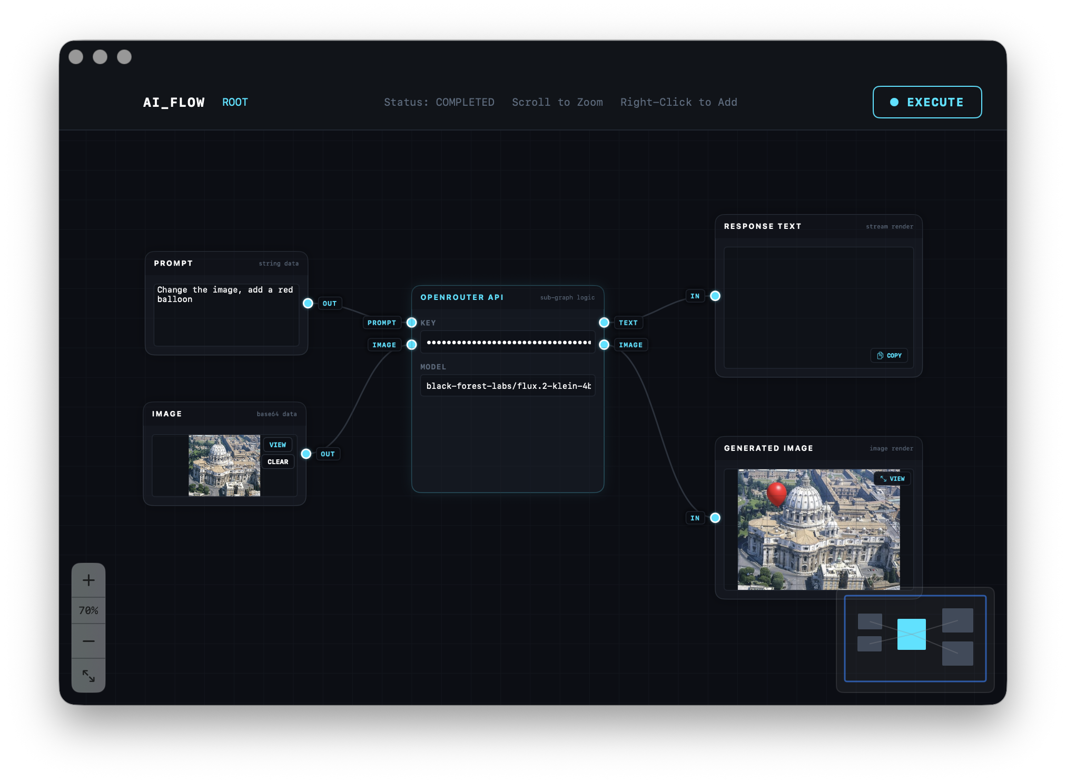Image resolution: width=1066 pixels, height=783 pixels.
Task: Click the EXECUTE button
Action: pos(927,102)
